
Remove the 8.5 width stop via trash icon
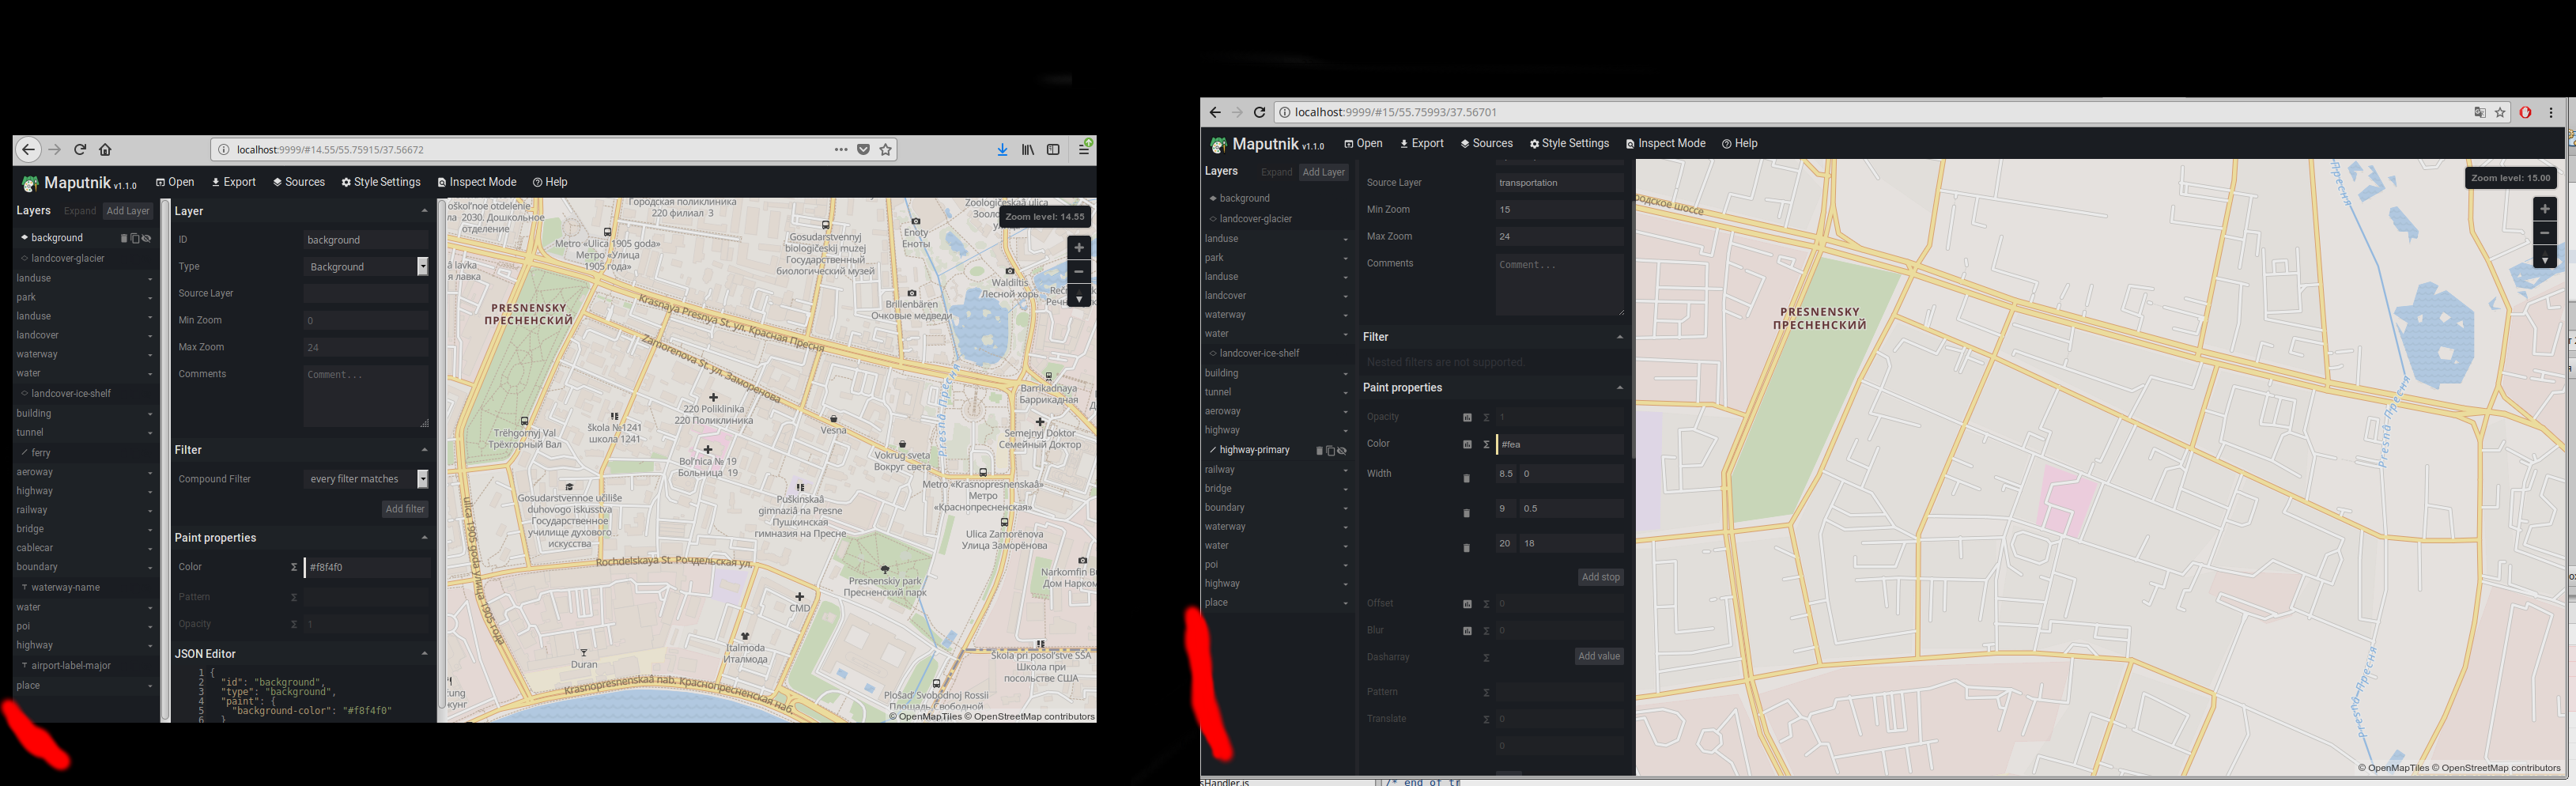point(1467,478)
